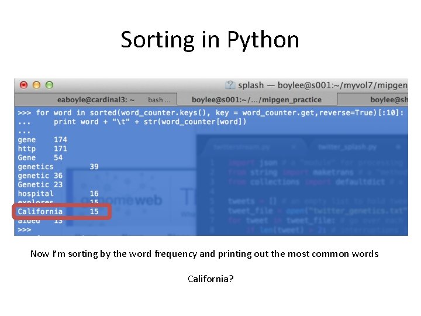Click the 'http 171' output line
421x316 pixels.
coord(43,149)
